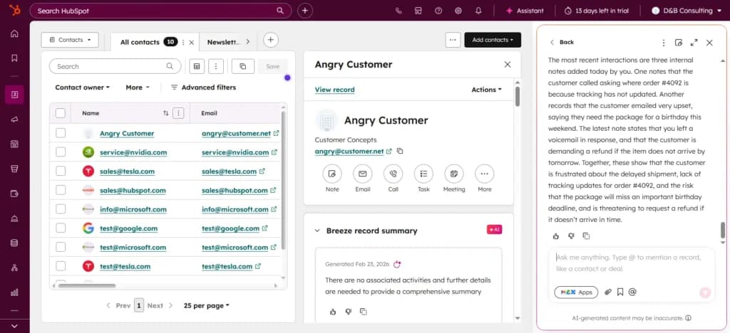Open the Bookmarks icon in left sidebar
This screenshot has height=333, width=730.
(x=14, y=58)
